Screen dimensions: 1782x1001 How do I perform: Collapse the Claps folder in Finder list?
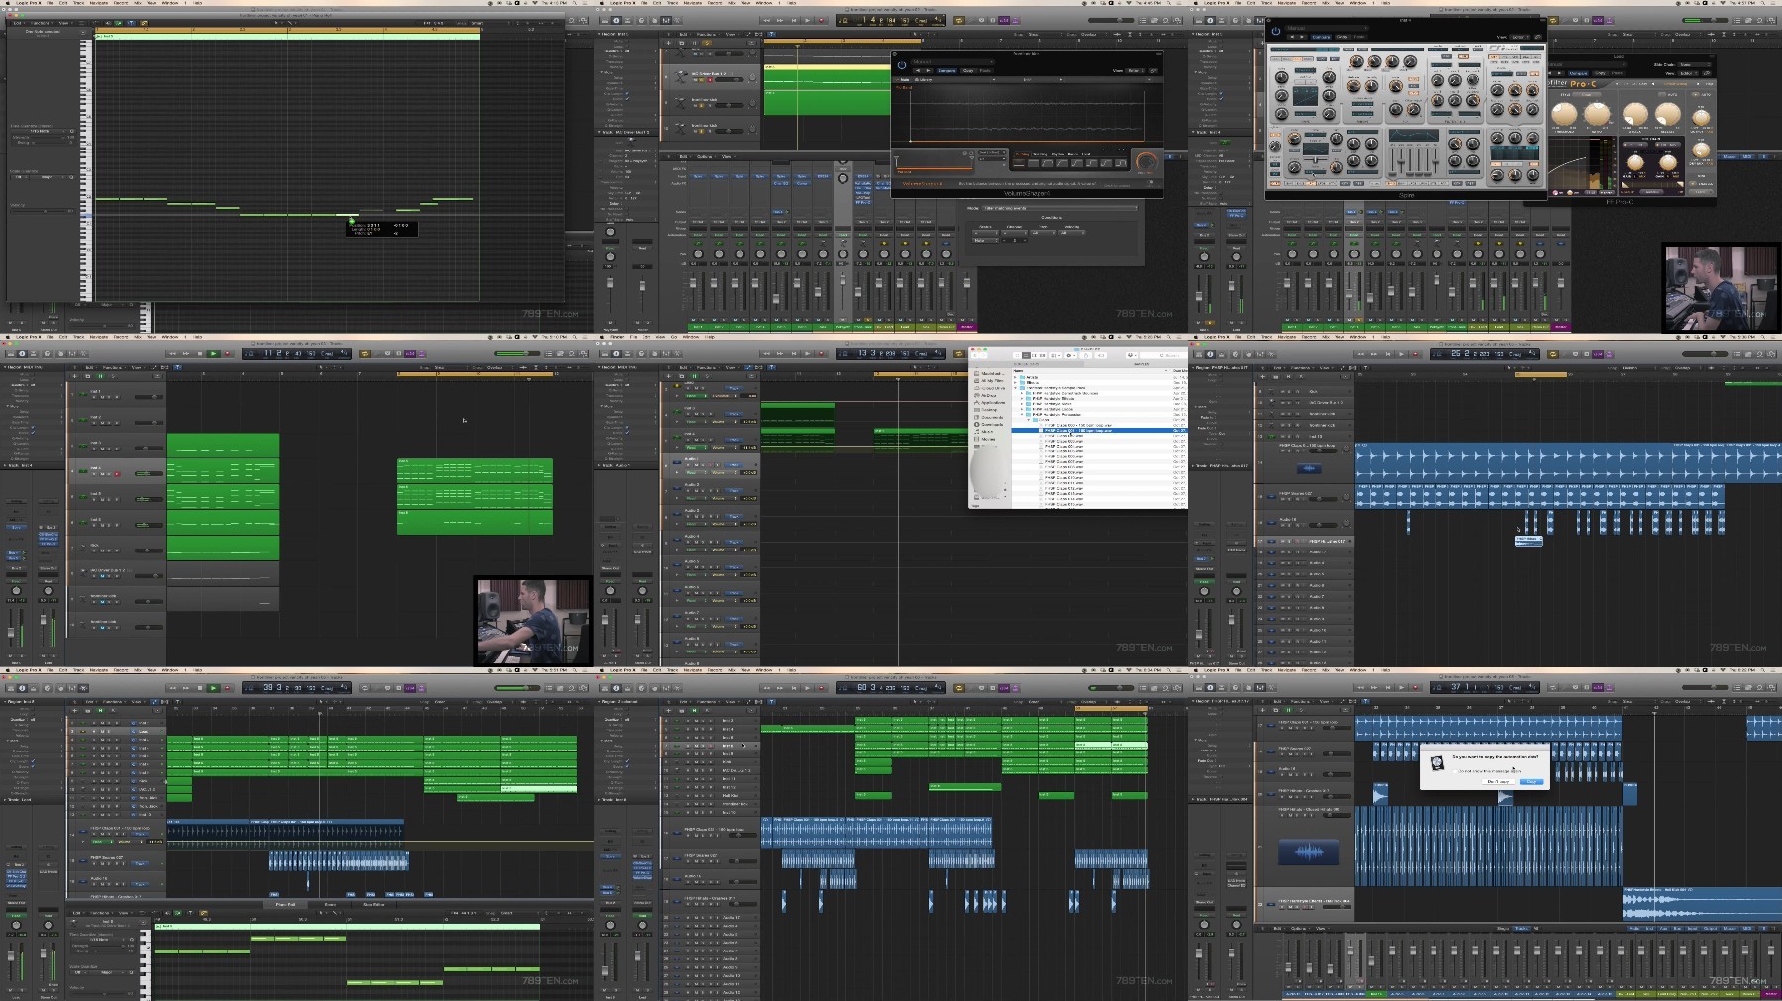(x=1029, y=420)
